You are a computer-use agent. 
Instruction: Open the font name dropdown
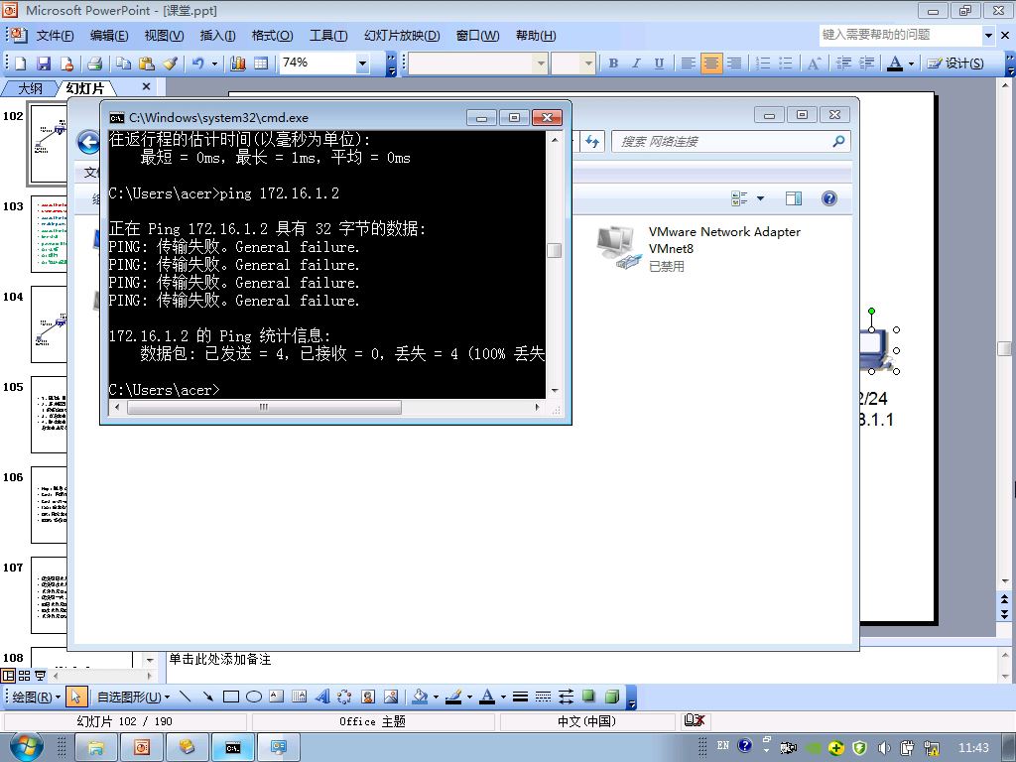pyautogui.click(x=541, y=63)
